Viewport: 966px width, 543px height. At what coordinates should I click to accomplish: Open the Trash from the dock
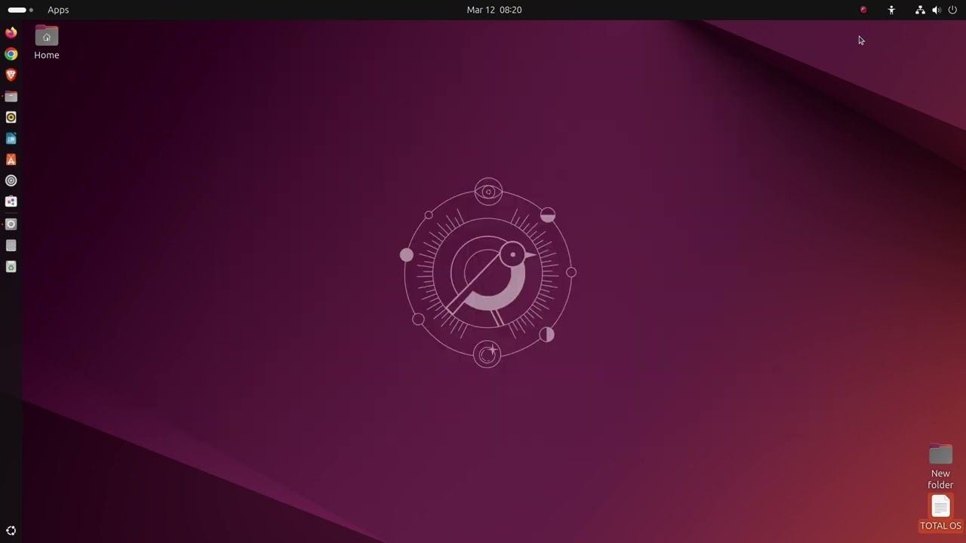[11, 267]
